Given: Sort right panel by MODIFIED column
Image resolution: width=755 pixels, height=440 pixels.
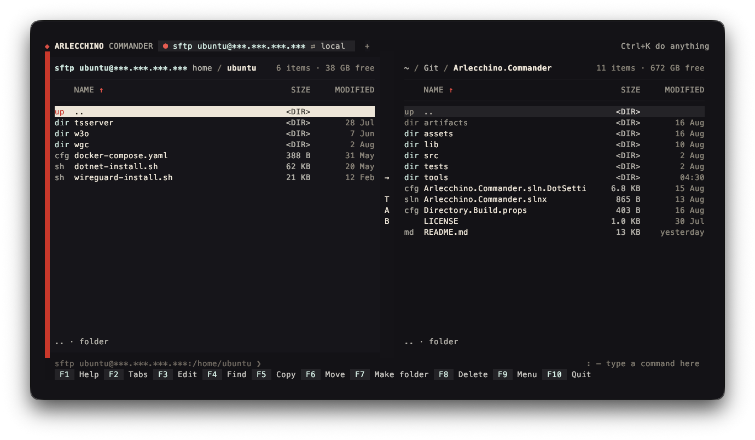Looking at the screenshot, I should click(684, 90).
